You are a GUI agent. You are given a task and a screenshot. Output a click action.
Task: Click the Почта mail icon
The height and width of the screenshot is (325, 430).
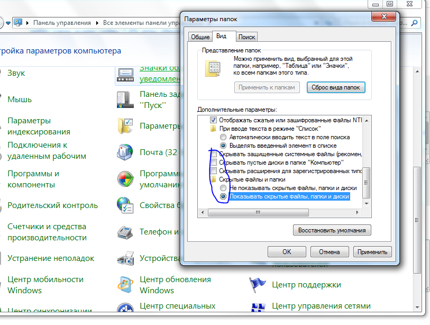point(125,152)
